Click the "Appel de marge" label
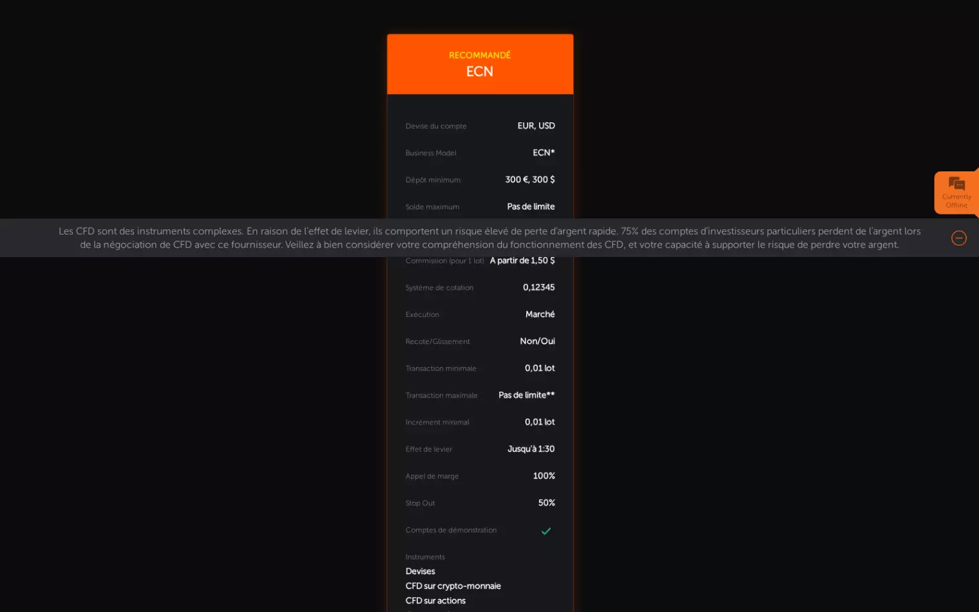Screen dimensions: 979x612 [432, 477]
